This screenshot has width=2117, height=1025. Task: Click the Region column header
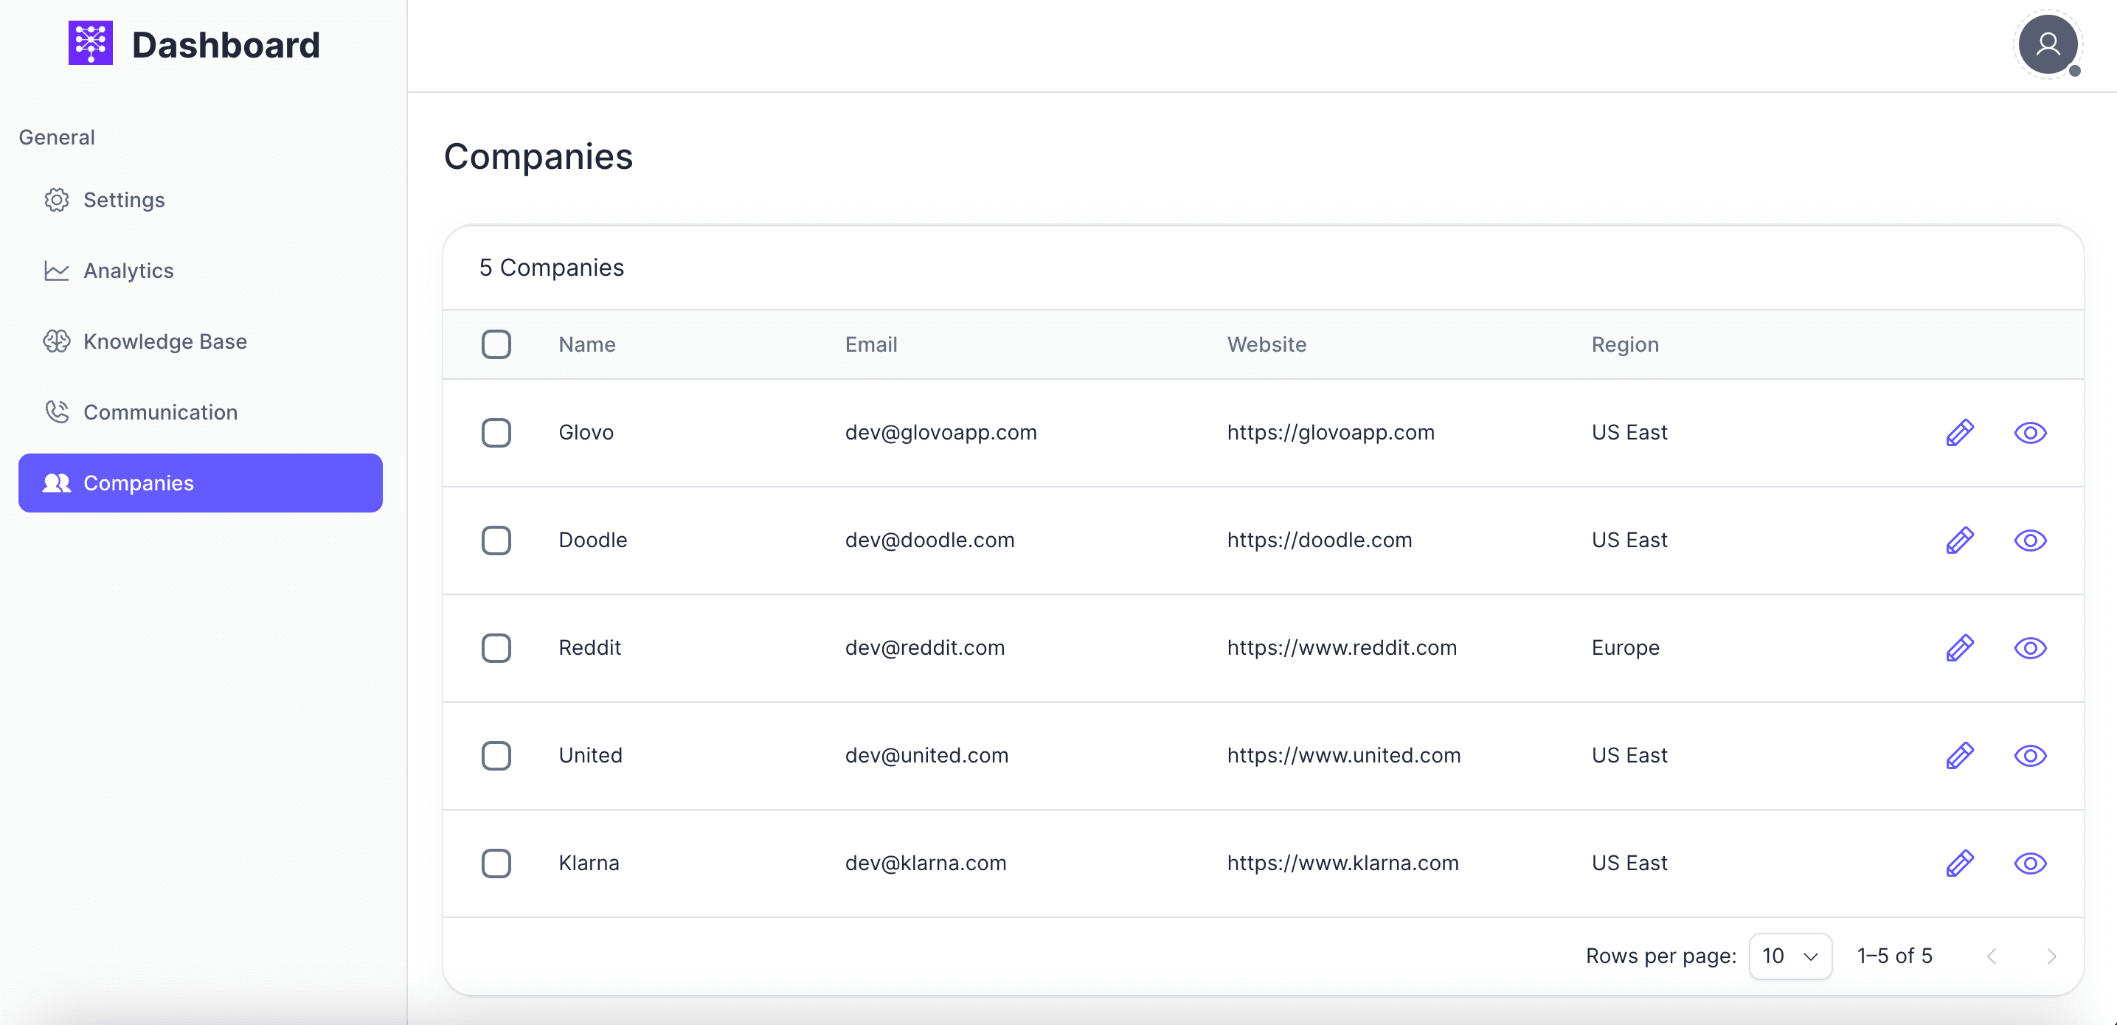click(1625, 344)
